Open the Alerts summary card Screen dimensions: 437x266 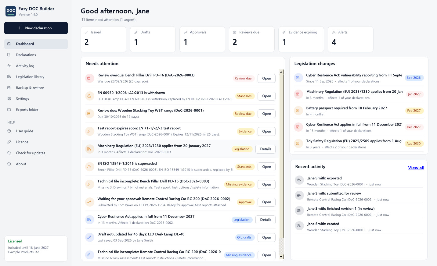pyautogui.click(x=351, y=39)
